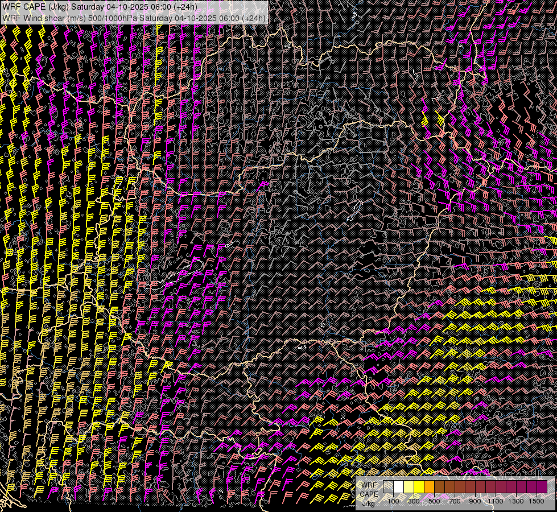Pick the brown swatch right after orange
The width and height of the screenshot is (557, 512).
pos(439,487)
